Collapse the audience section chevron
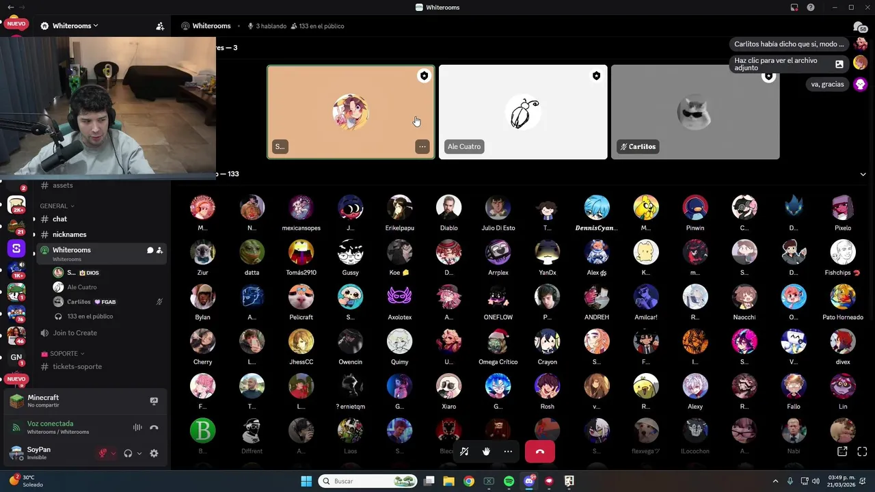The image size is (875, 492). 863,174
